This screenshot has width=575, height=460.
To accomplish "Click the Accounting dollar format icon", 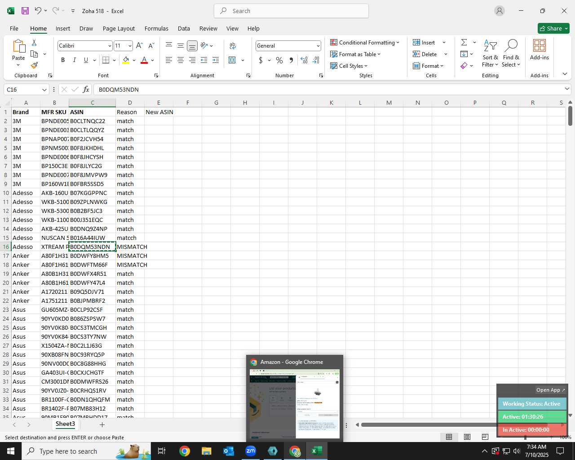I will click(x=261, y=60).
